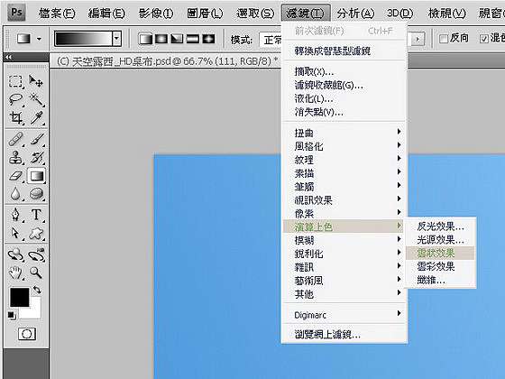Select the Eraser tool
The width and height of the screenshot is (505, 379).
click(x=15, y=176)
